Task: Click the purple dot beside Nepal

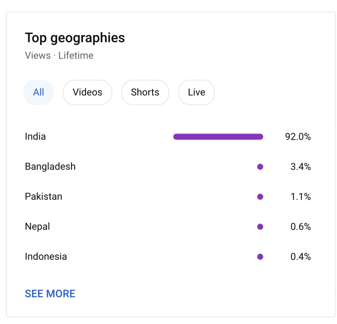Action: 260,227
